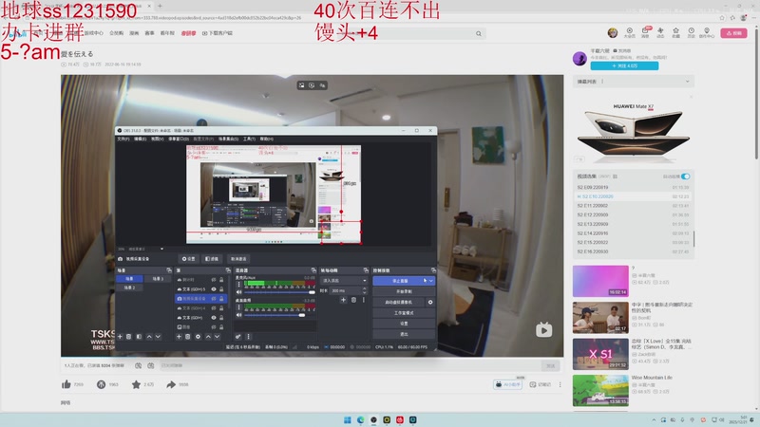The height and width of the screenshot is (427, 760).
Task: Open desktop audio channel options dots in mixer
Action: [x=238, y=306]
